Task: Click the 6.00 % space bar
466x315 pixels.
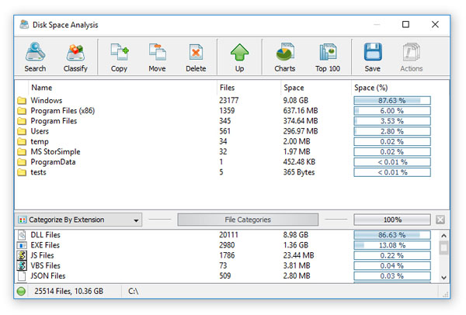Action: tap(392, 111)
